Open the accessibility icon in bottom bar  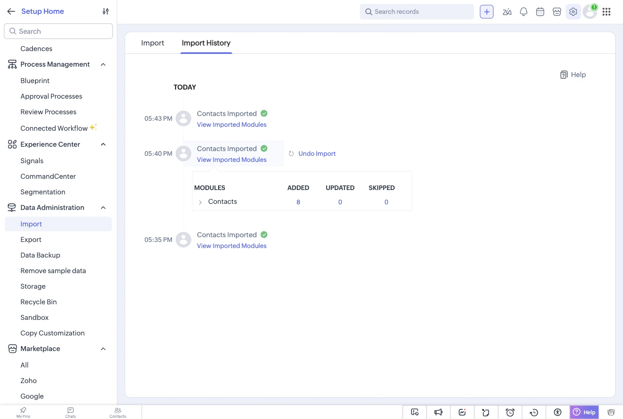(x=558, y=412)
